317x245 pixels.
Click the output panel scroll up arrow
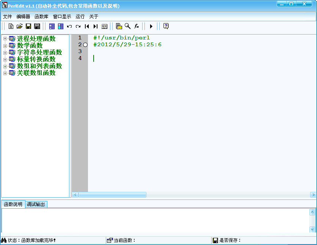click(312, 212)
